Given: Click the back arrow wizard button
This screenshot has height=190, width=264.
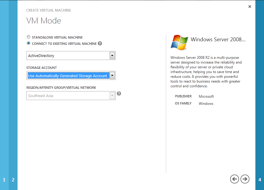Looking at the screenshot, I should click(235, 179).
